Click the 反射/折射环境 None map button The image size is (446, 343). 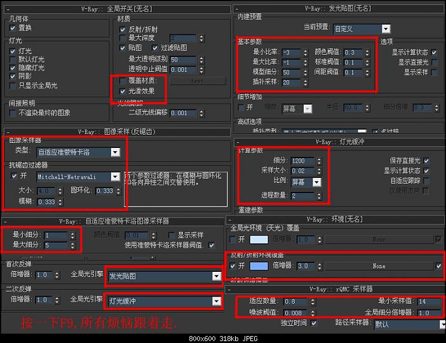(x=379, y=266)
